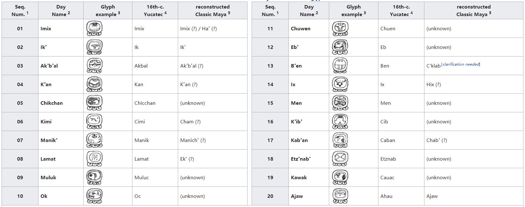The height and width of the screenshot is (207, 525).
Task: Open the 'clarification needed' link
Action: [461, 64]
